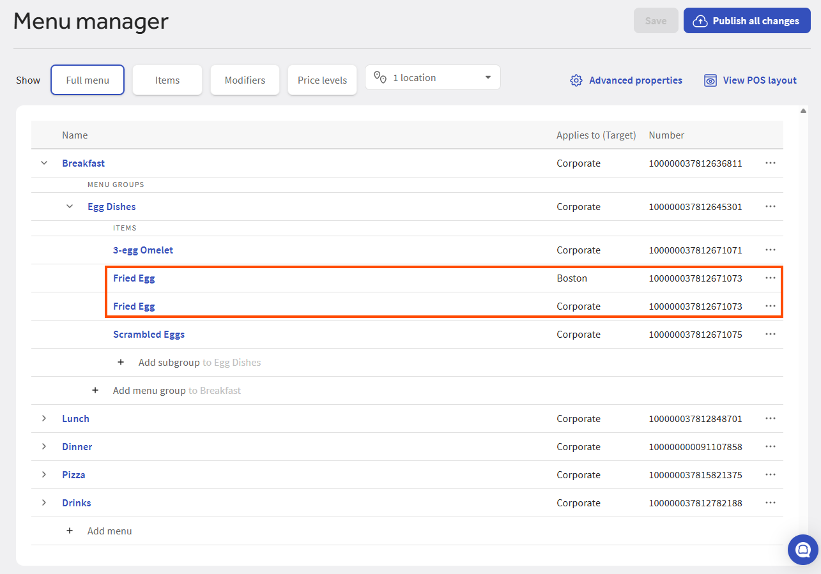This screenshot has width=821, height=574.
Task: Open the three-dot menu for the Lunch row
Action: click(770, 419)
